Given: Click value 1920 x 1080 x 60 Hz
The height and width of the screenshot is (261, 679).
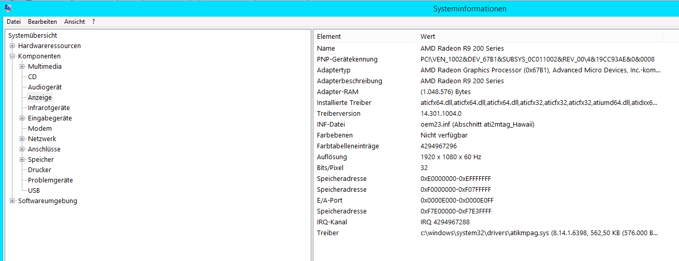Looking at the screenshot, I should 450,157.
